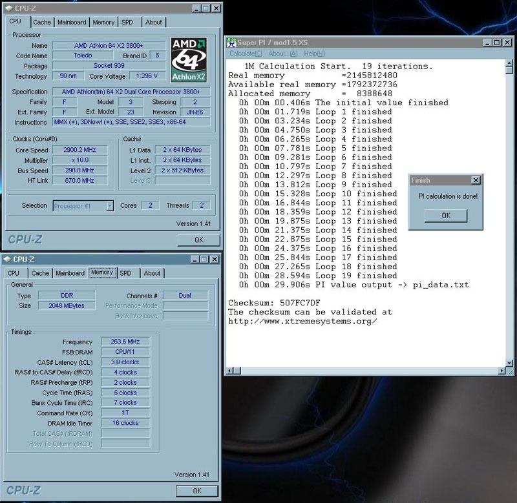Open the About menu in Super PI
The image size is (517, 503).
pos(283,54)
